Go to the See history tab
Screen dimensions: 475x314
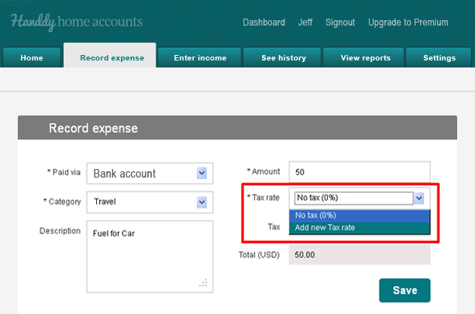(284, 57)
